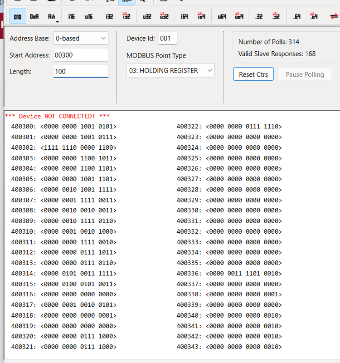Viewport: 340px width, 363px height.
Task: Open the Address Base dropdown
Action: [81, 38]
